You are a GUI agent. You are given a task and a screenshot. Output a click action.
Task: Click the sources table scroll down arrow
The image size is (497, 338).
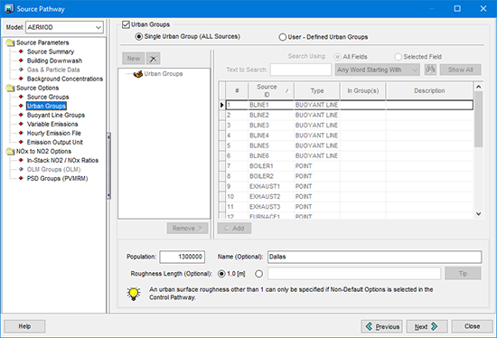(x=479, y=214)
